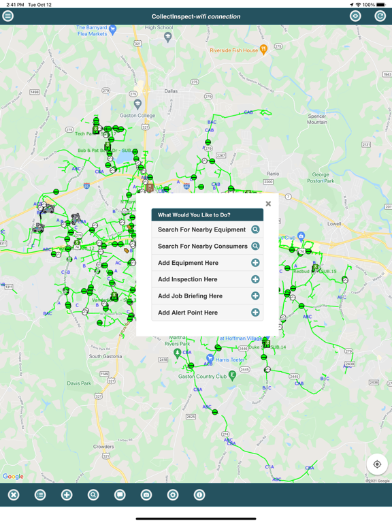Tap plus icon beside Add Equipment Here
This screenshot has width=392, height=523.
(255, 263)
